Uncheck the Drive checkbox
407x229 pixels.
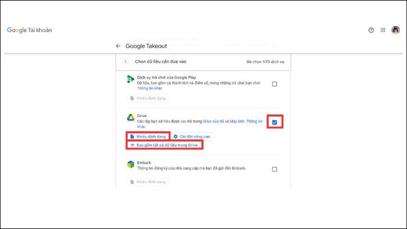coord(274,123)
